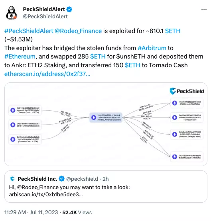211x221 pixels.
Task: Open the three-dot more options menu
Action: [204, 10]
